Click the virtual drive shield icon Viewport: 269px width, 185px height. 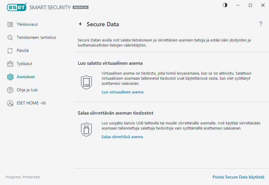click(x=86, y=82)
